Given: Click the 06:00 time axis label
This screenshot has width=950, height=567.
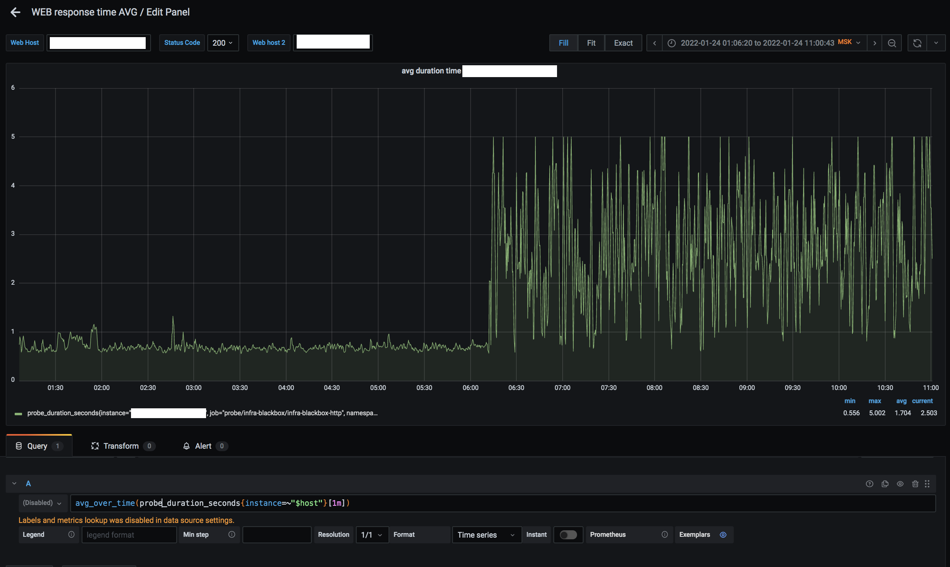Looking at the screenshot, I should click(x=470, y=388).
